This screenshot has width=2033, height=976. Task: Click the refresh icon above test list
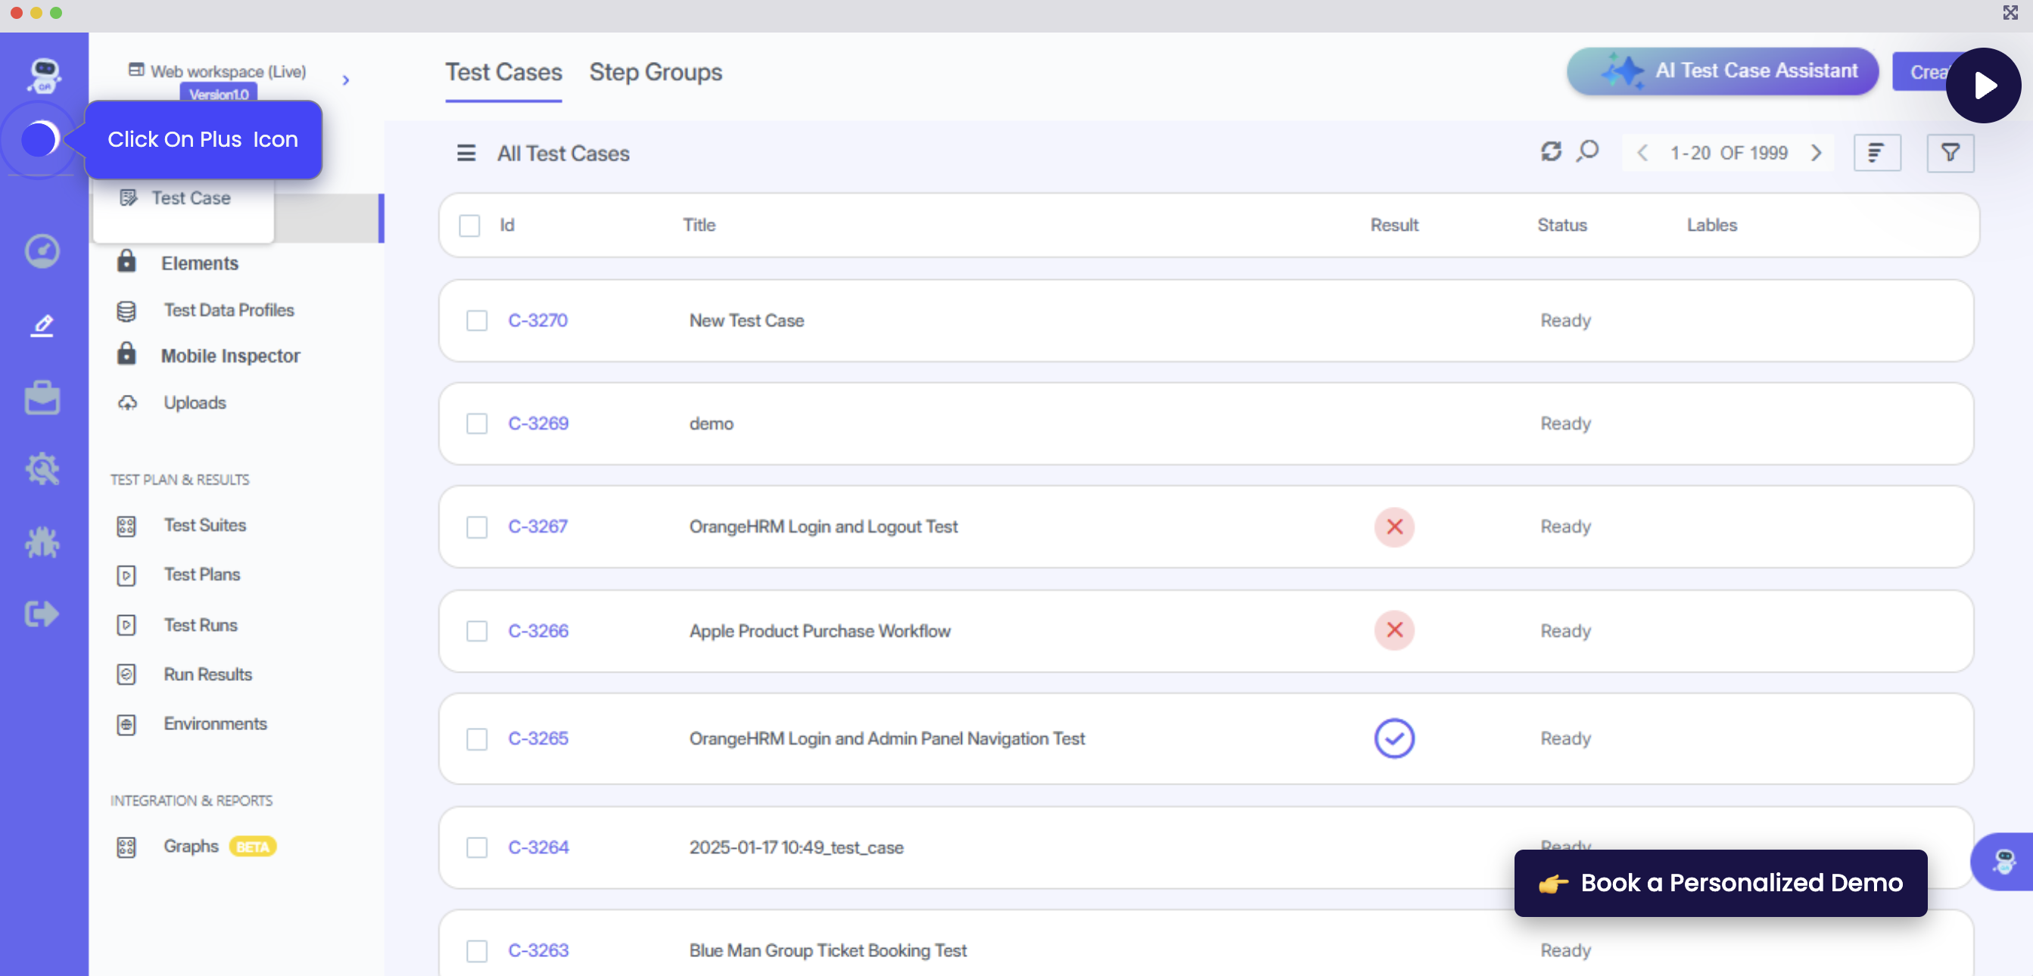[1550, 151]
